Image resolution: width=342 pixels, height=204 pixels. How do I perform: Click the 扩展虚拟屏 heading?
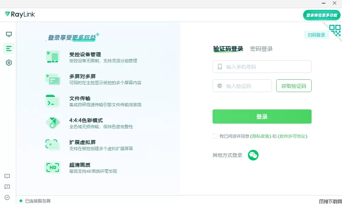coord(82,142)
